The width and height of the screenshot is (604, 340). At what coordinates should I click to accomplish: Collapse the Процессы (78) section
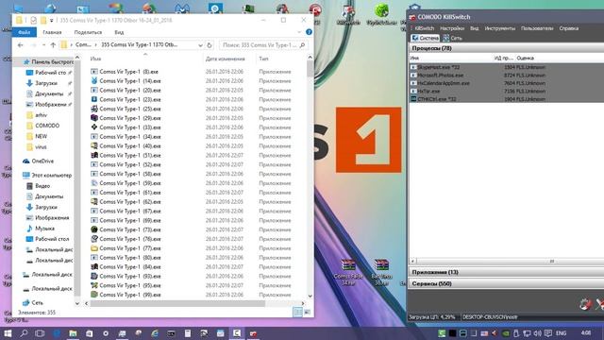click(506, 48)
